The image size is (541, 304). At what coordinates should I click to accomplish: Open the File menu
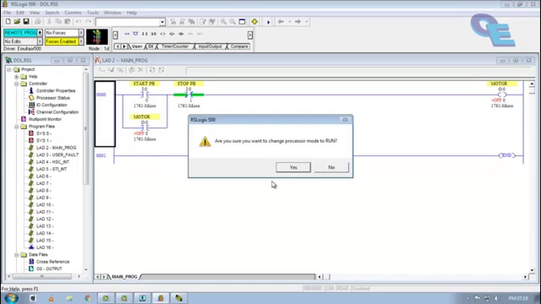pyautogui.click(x=7, y=13)
